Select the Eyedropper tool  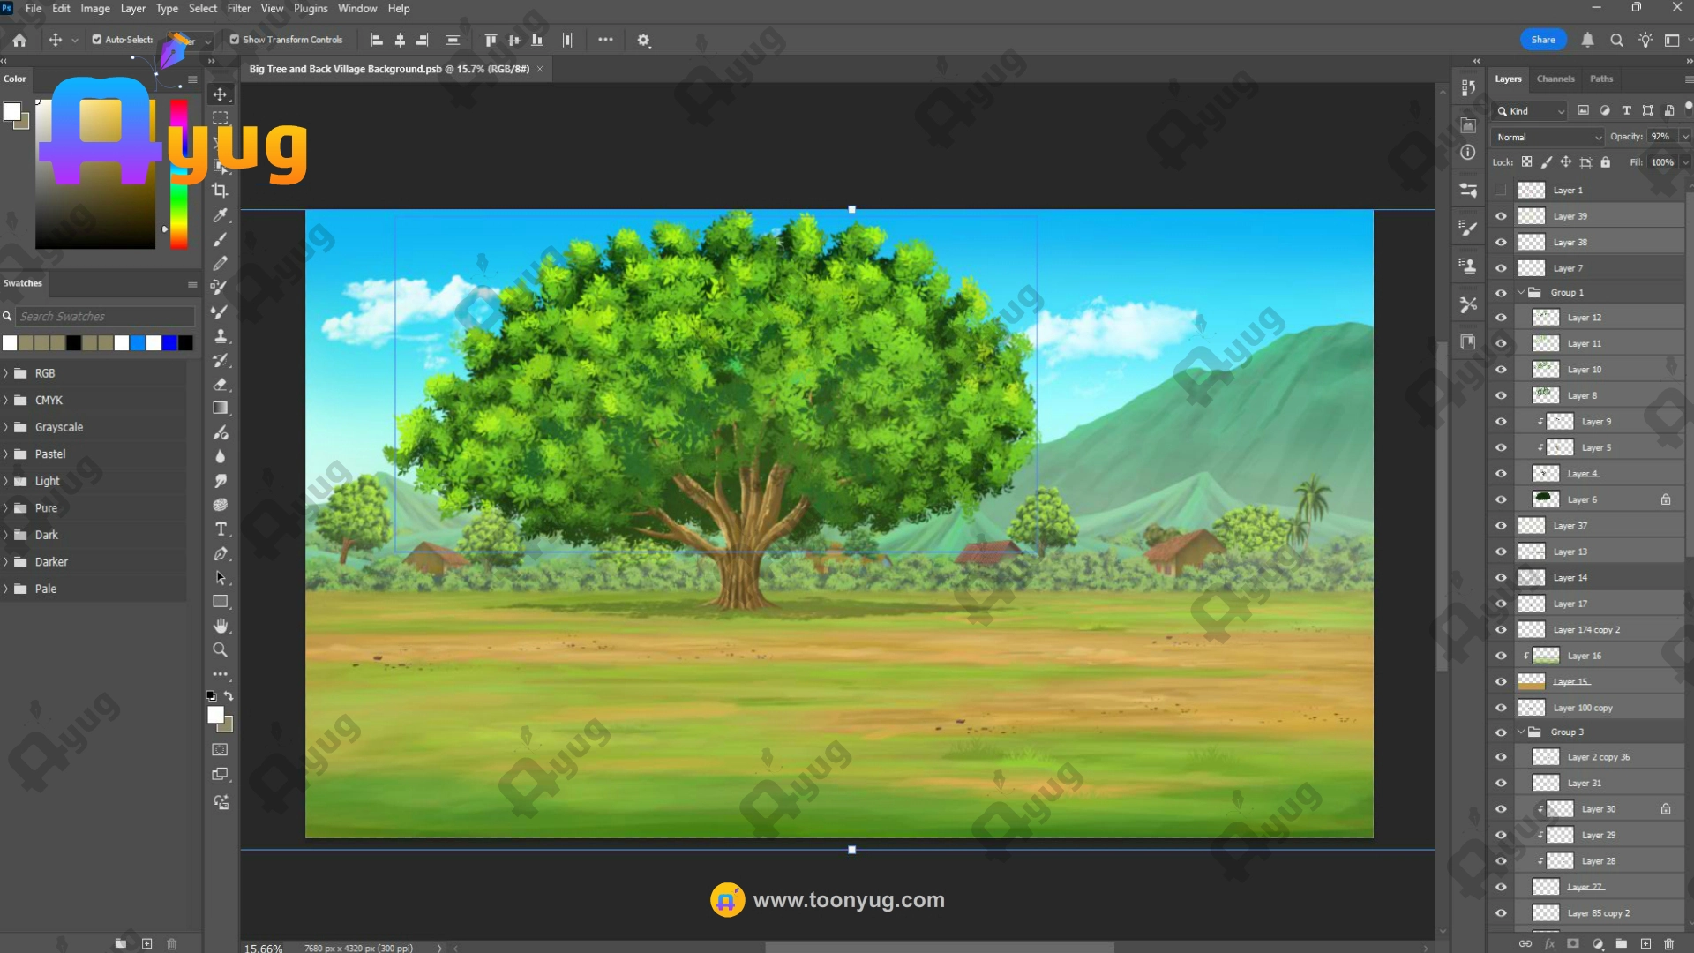[220, 215]
